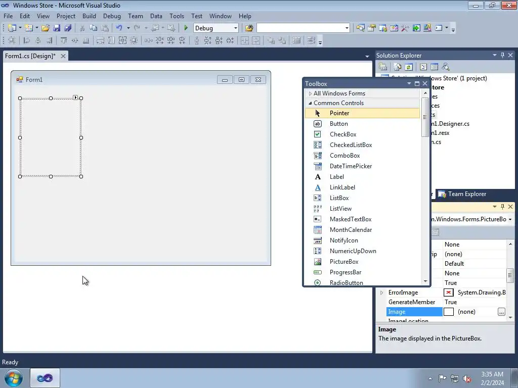Open the Add New Item dropdown arrow
This screenshot has width=518, height=388.
(36, 28)
